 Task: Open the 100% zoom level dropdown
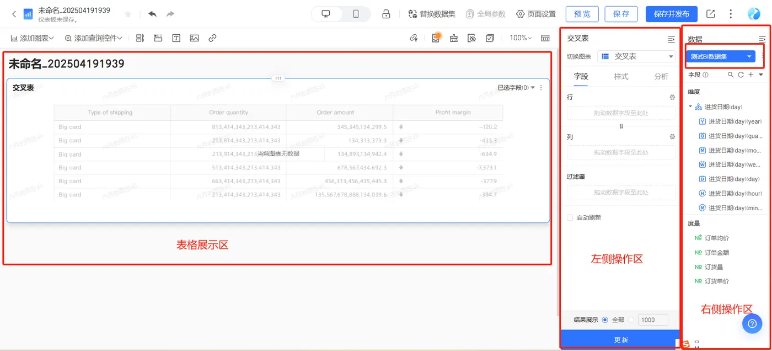pyautogui.click(x=521, y=38)
